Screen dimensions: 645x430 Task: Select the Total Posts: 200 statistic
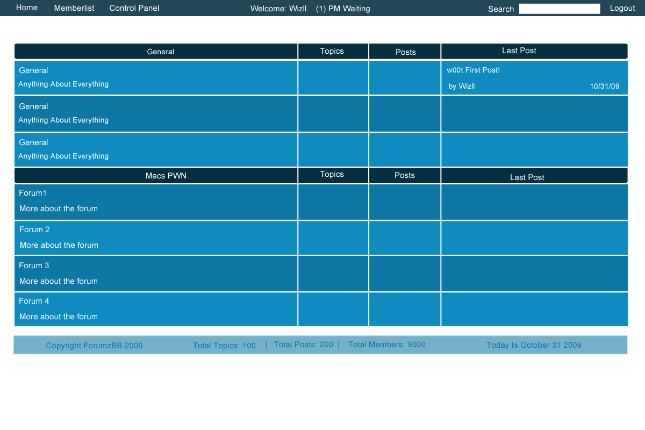(x=303, y=345)
